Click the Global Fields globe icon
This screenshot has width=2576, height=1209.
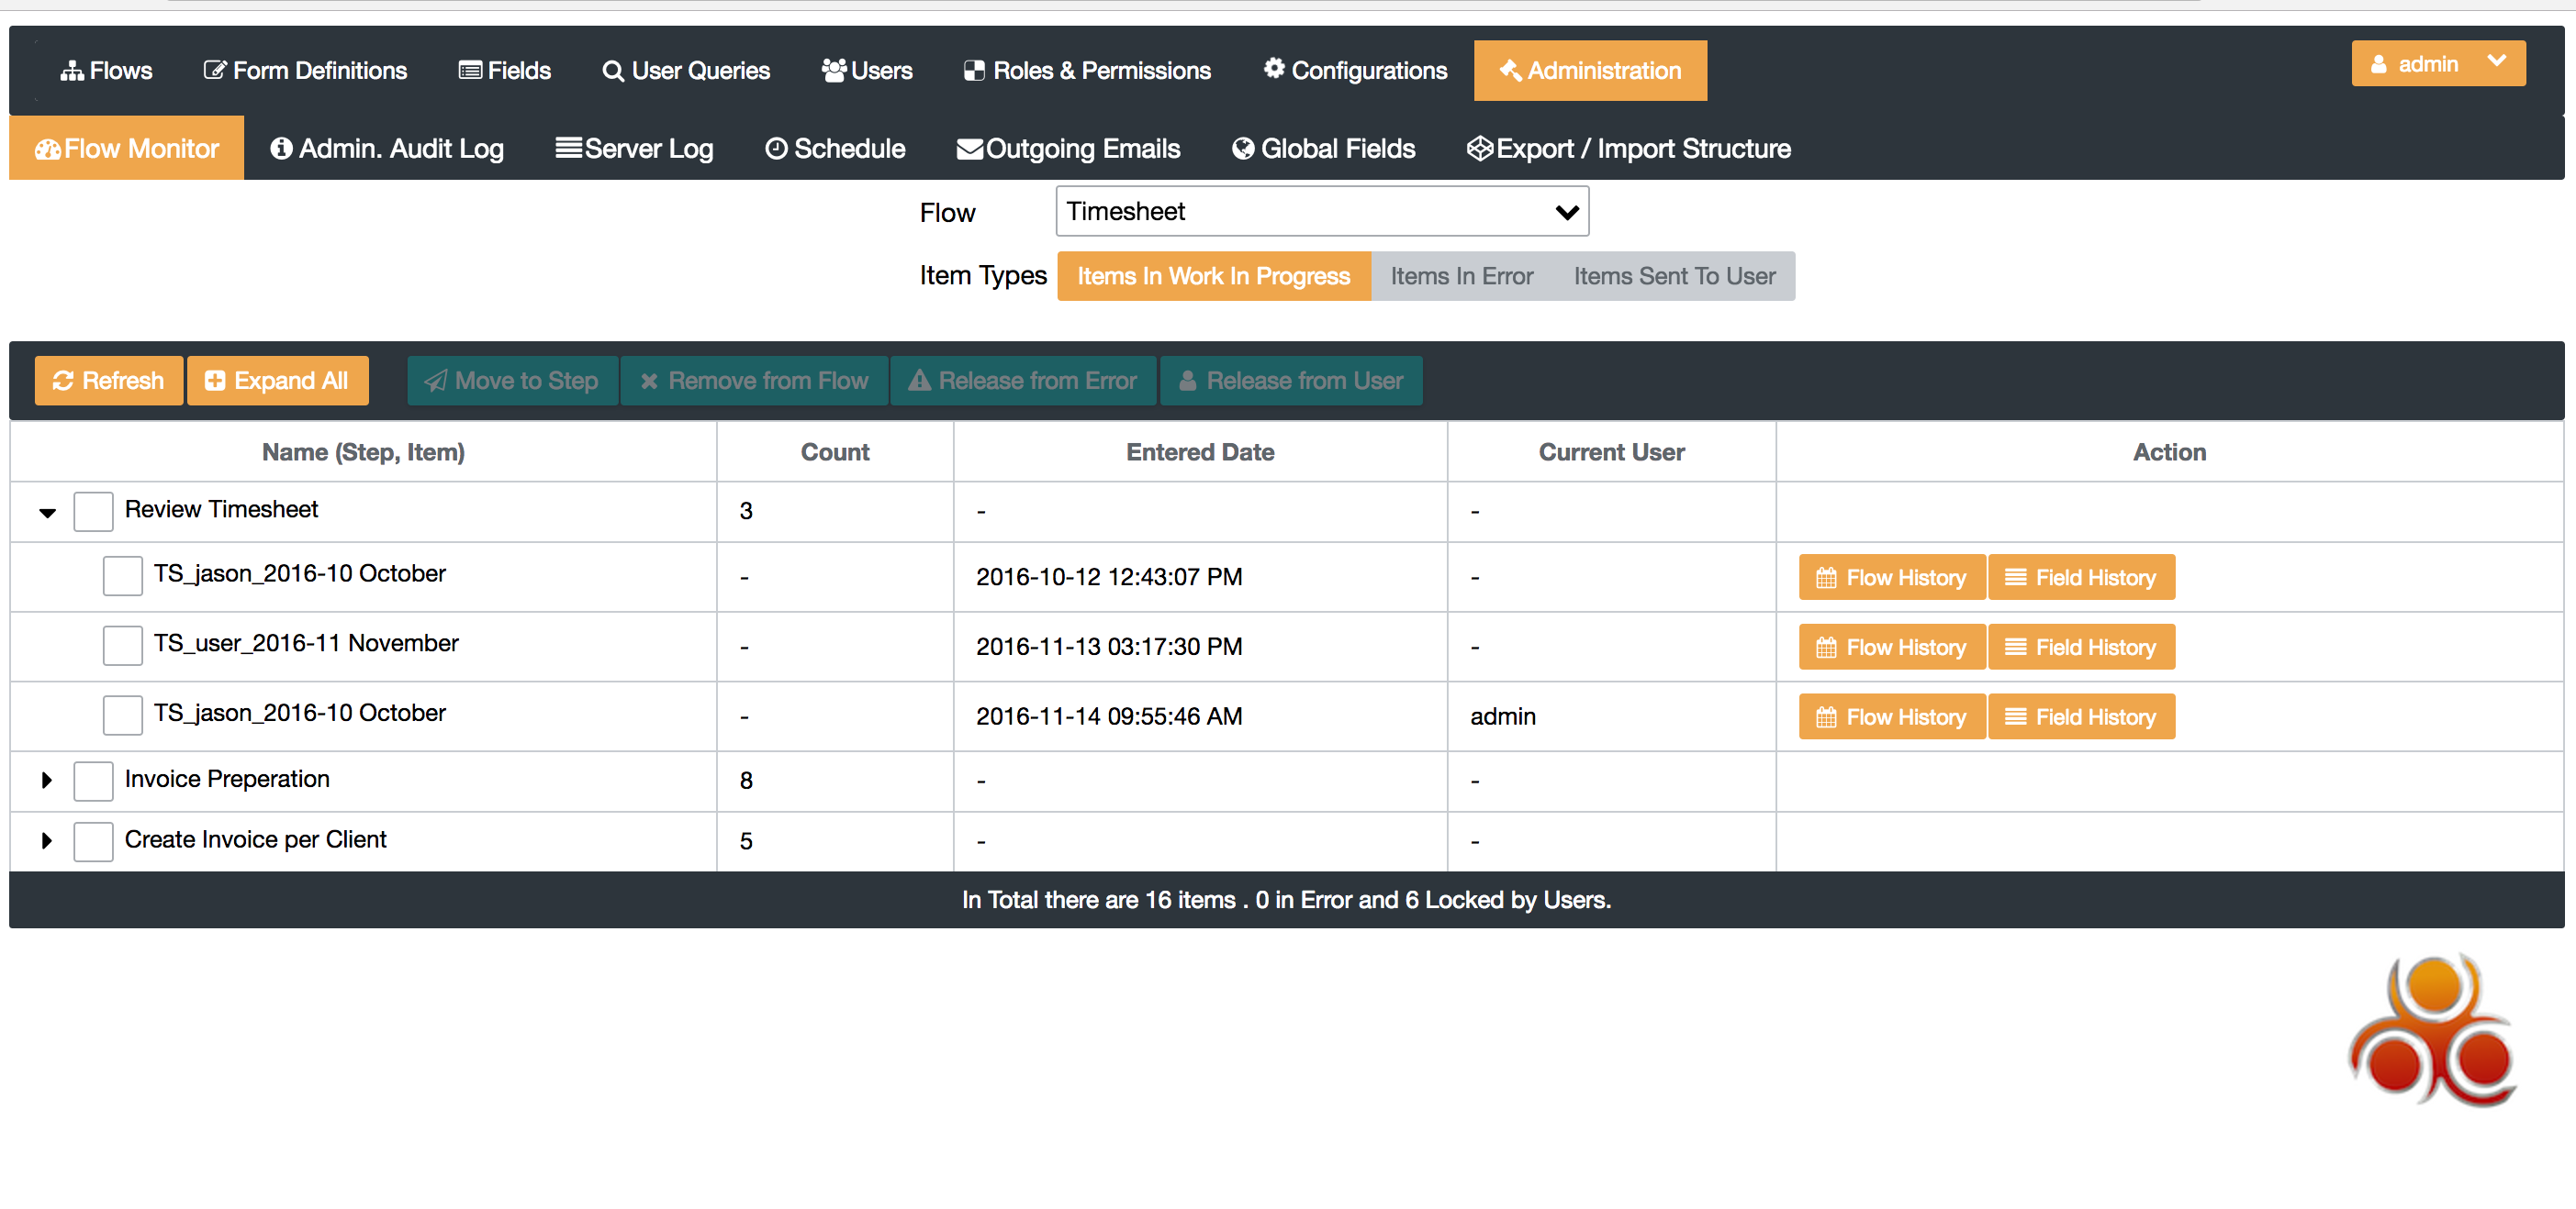pyautogui.click(x=1242, y=149)
